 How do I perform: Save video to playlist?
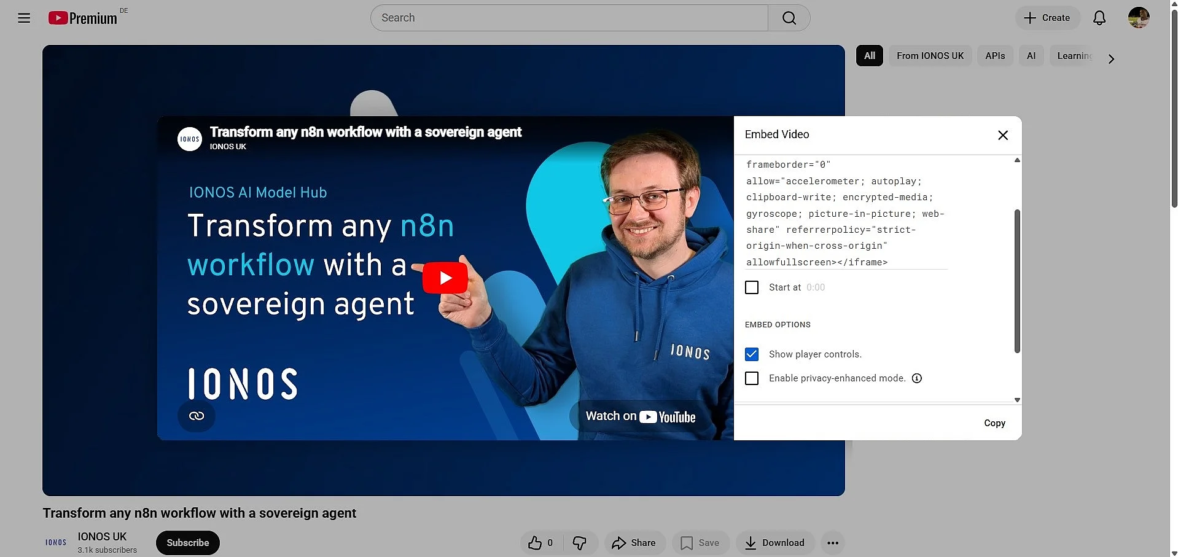click(x=700, y=543)
